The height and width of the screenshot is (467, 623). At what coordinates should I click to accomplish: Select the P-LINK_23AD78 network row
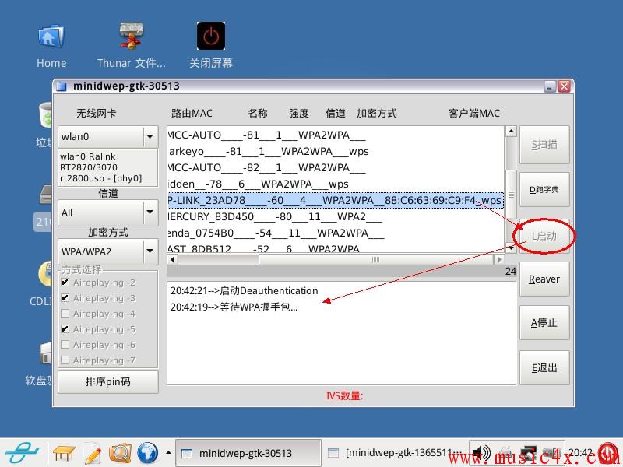point(336,200)
